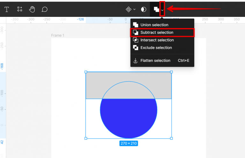The image size is (245, 158).
Task: Select the Comment tool
Action: click(x=45, y=9)
